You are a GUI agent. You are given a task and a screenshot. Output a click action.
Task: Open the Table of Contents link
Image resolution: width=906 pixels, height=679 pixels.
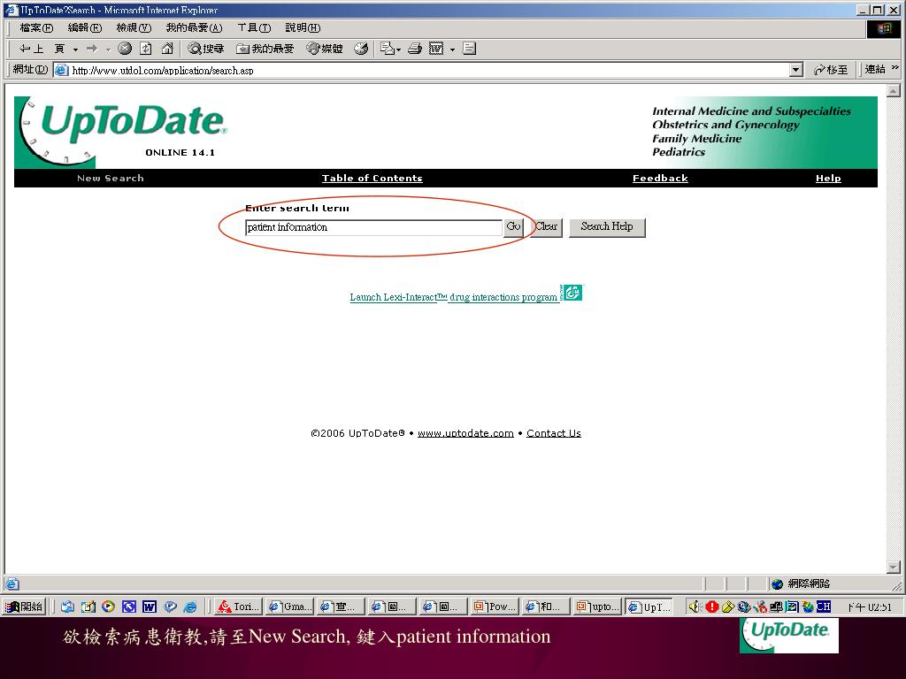click(x=372, y=179)
